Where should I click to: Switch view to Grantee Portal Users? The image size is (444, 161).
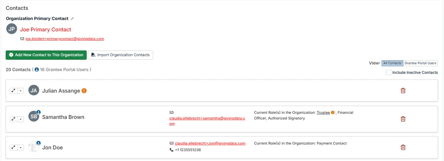(420, 63)
